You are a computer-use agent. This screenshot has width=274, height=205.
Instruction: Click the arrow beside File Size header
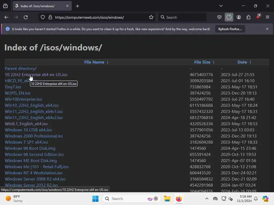[x=214, y=62]
